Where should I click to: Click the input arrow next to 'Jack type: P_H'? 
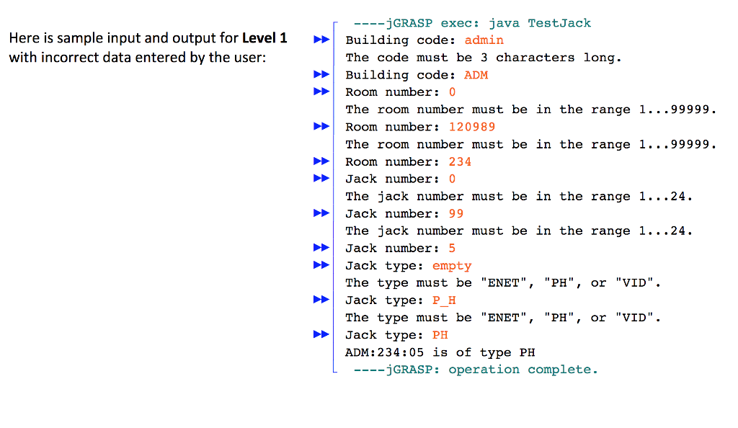tap(321, 300)
